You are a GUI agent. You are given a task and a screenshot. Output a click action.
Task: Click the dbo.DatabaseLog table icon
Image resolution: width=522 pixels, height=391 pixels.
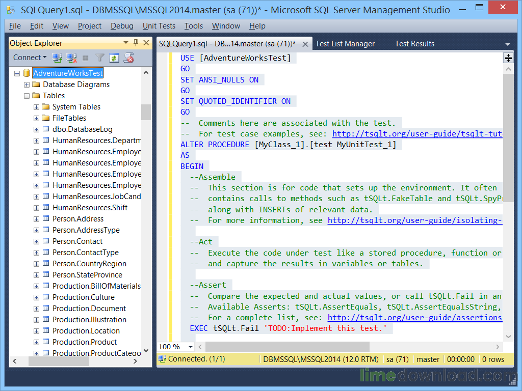click(46, 129)
